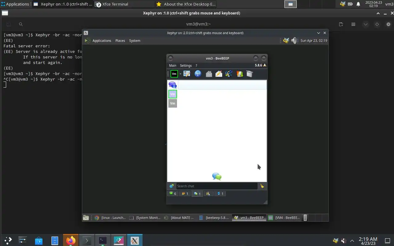Click the MATE clock Sun Apr 23, 02:19
The height and width of the screenshot is (246, 394).
coord(314,41)
